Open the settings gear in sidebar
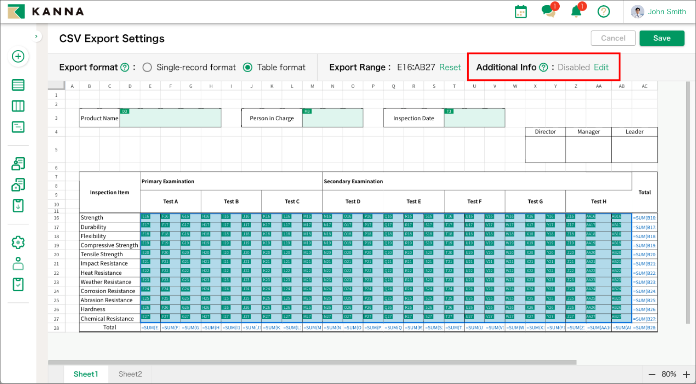This screenshot has width=696, height=384. 18,242
